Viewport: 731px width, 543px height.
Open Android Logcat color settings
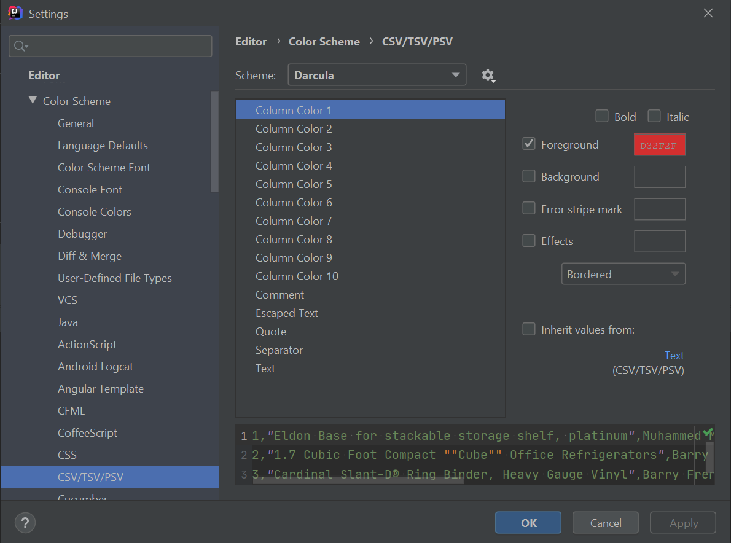95,367
